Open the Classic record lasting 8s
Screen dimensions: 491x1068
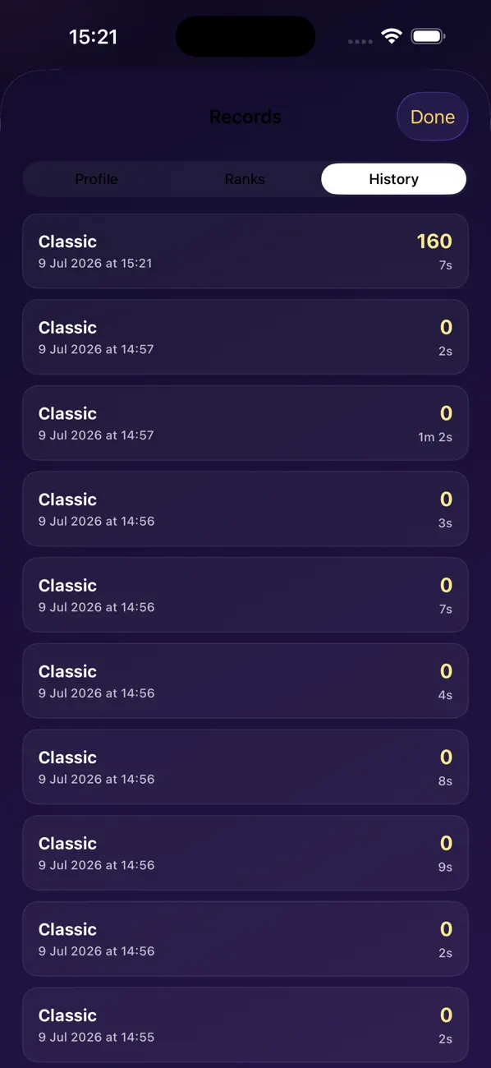pos(245,767)
